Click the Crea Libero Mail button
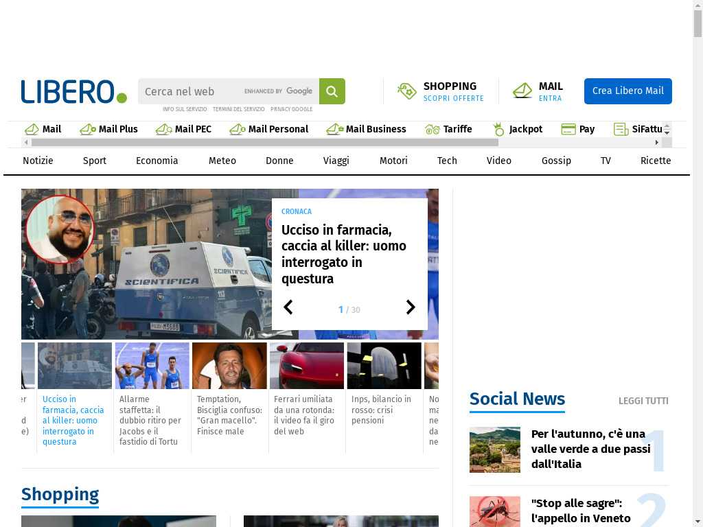The image size is (703, 527). coord(627,91)
